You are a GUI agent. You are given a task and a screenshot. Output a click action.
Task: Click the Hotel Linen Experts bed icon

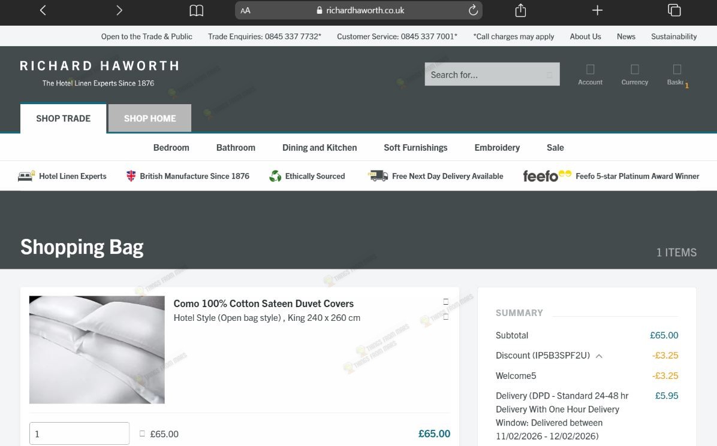coord(26,176)
